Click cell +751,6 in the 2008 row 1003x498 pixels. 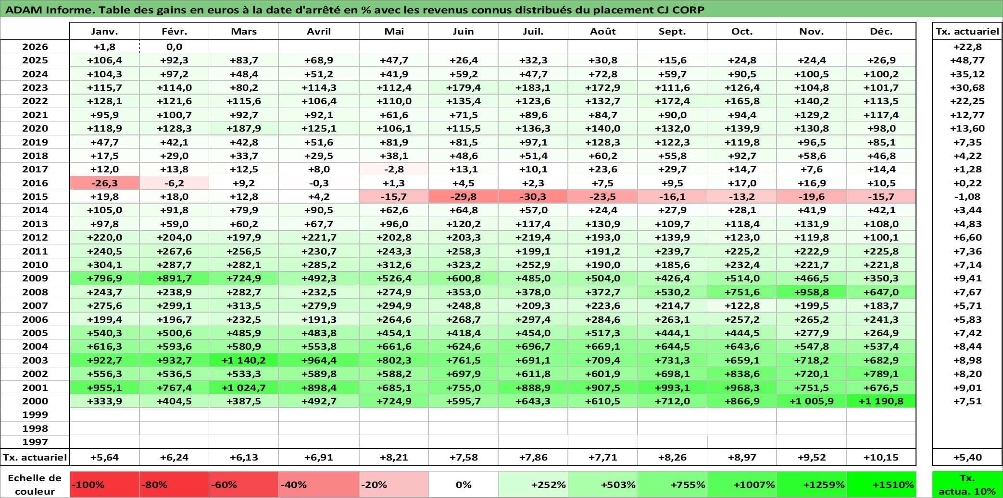click(x=742, y=292)
